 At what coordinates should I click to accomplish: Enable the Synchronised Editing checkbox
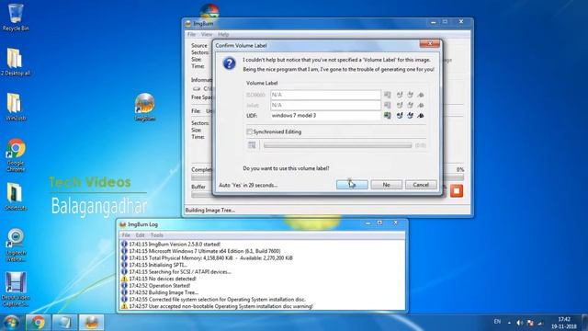pos(249,131)
